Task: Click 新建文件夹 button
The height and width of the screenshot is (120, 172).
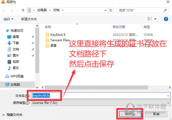Action: (29, 19)
